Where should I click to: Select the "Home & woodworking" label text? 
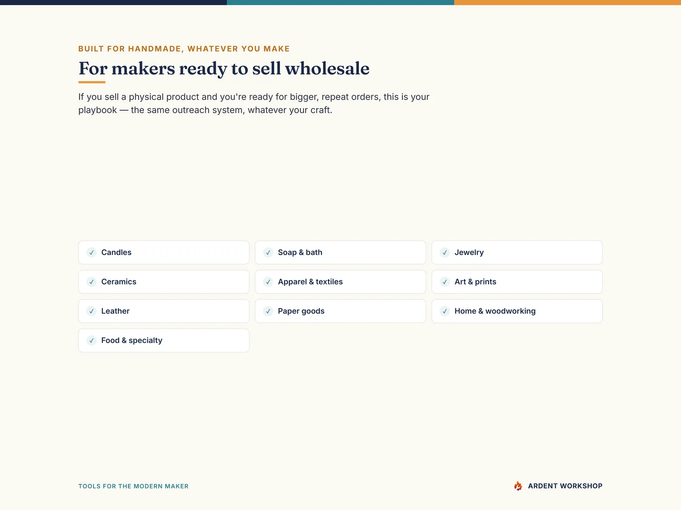495,311
